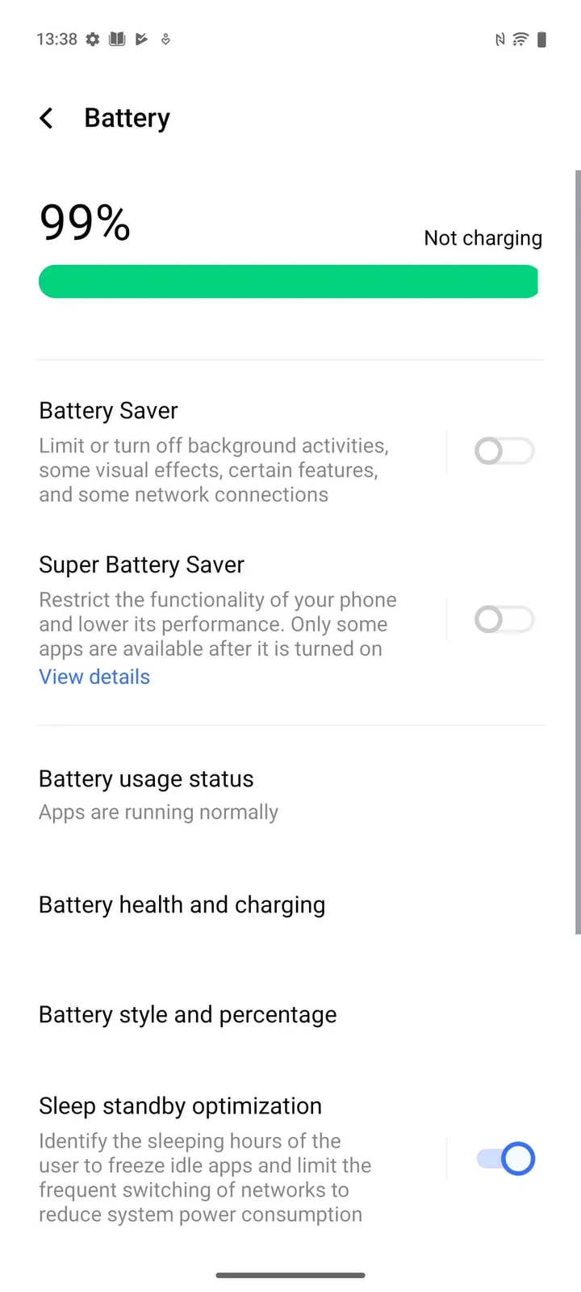Image resolution: width=581 pixels, height=1292 pixels.
Task: Tap the green battery level bar
Action: point(288,282)
